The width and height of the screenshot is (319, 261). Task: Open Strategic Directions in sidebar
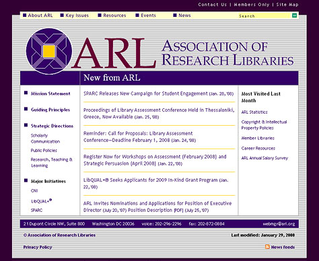tap(52, 126)
